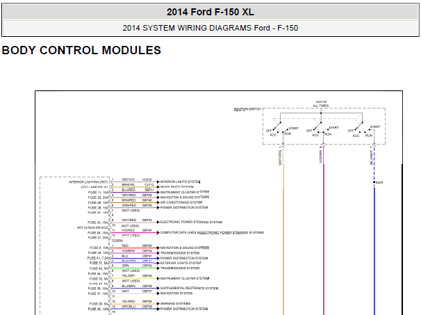Screen dimensions: 421x315
Task: Click the 'FUSE 11, 10A' label
Action: 98,193
